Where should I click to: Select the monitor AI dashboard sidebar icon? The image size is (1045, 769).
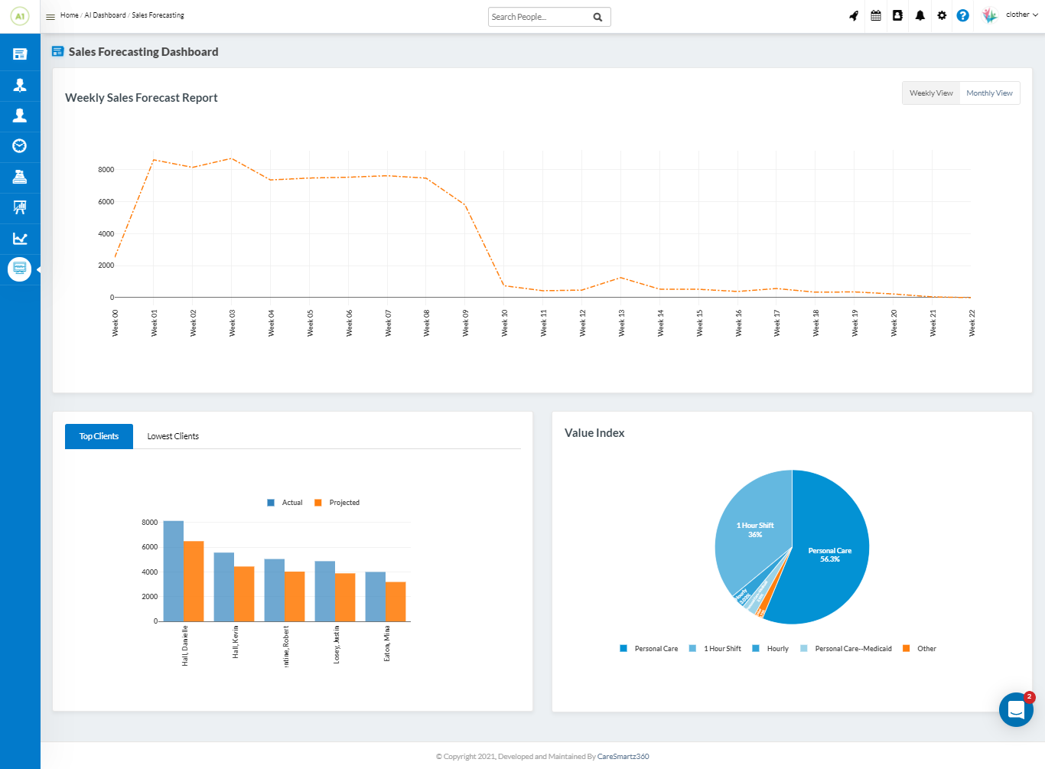[x=20, y=269]
